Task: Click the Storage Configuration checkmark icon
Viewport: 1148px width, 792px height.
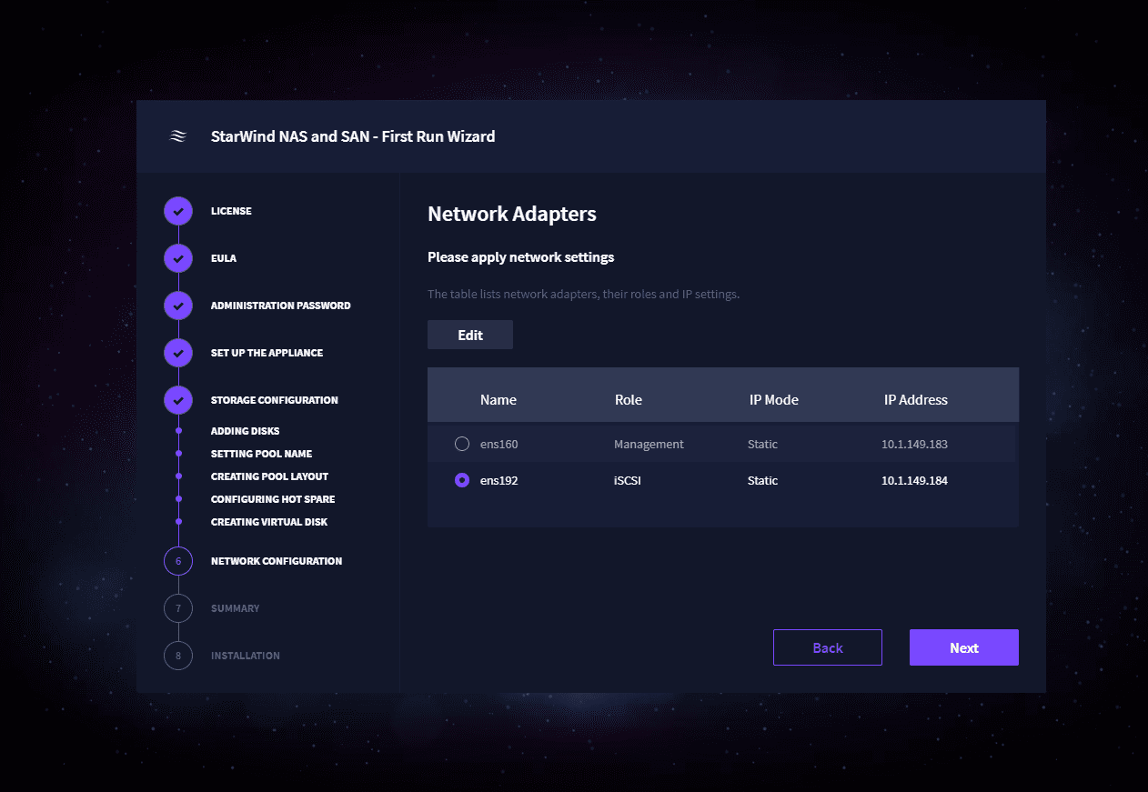Action: coord(178,400)
